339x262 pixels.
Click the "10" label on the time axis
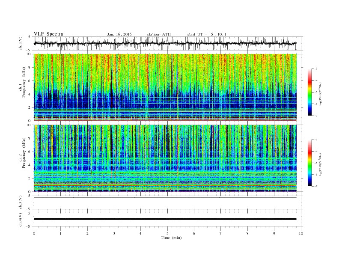coord(301,233)
